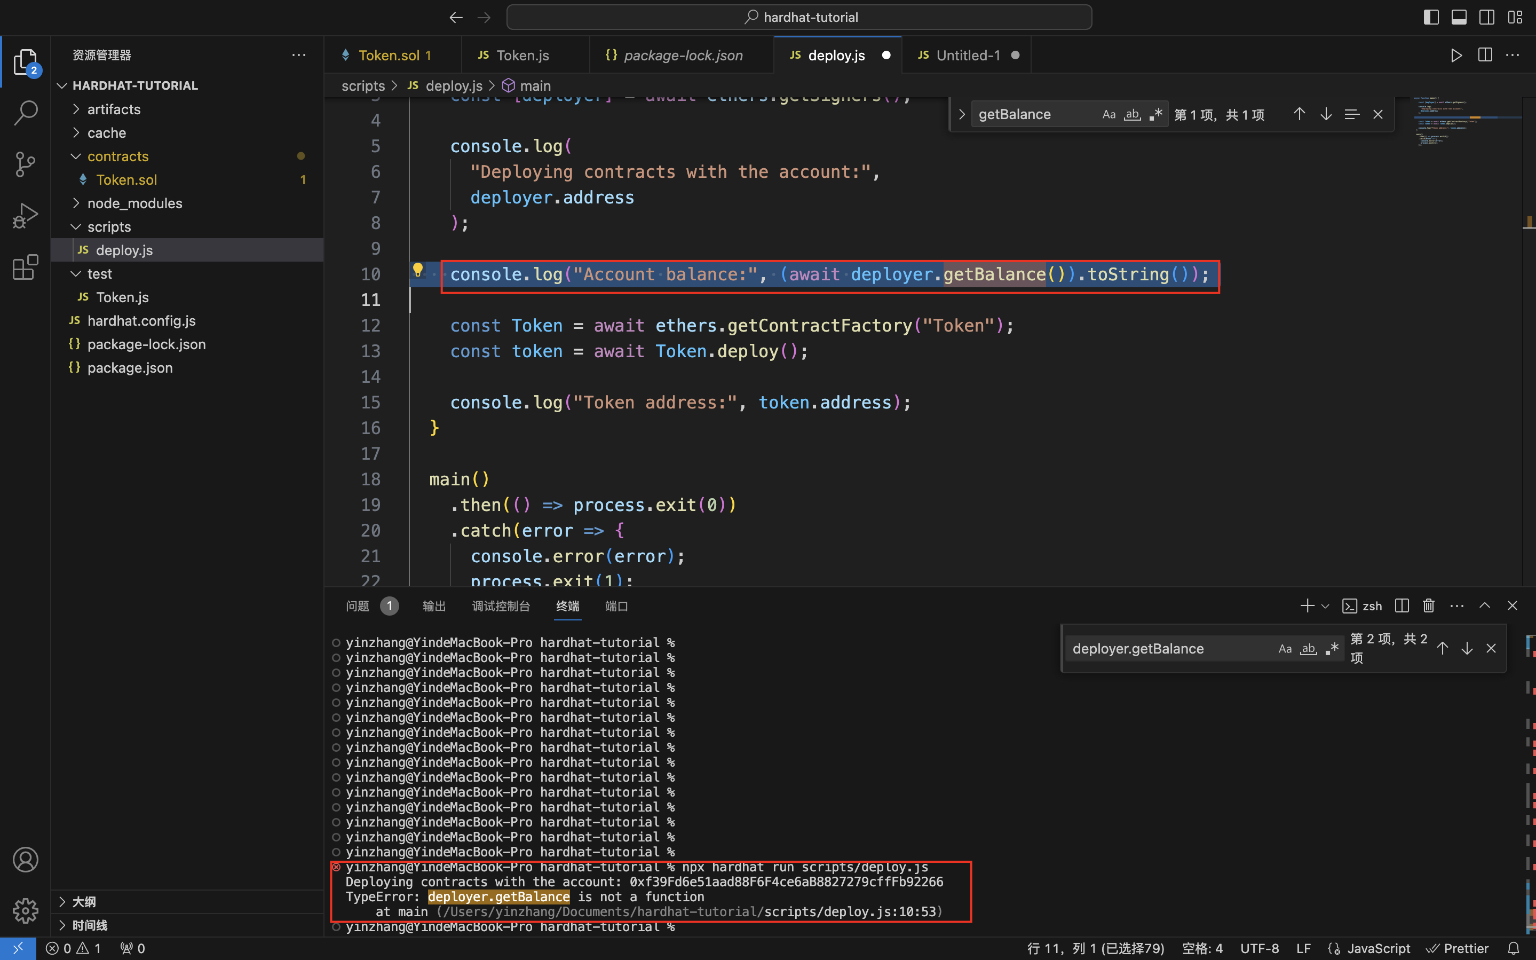Open terminal panel more actions ellipsis

coord(1456,605)
